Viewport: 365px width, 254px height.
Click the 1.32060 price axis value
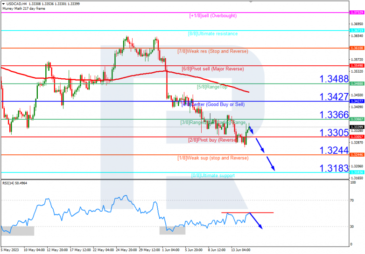tap(357, 166)
